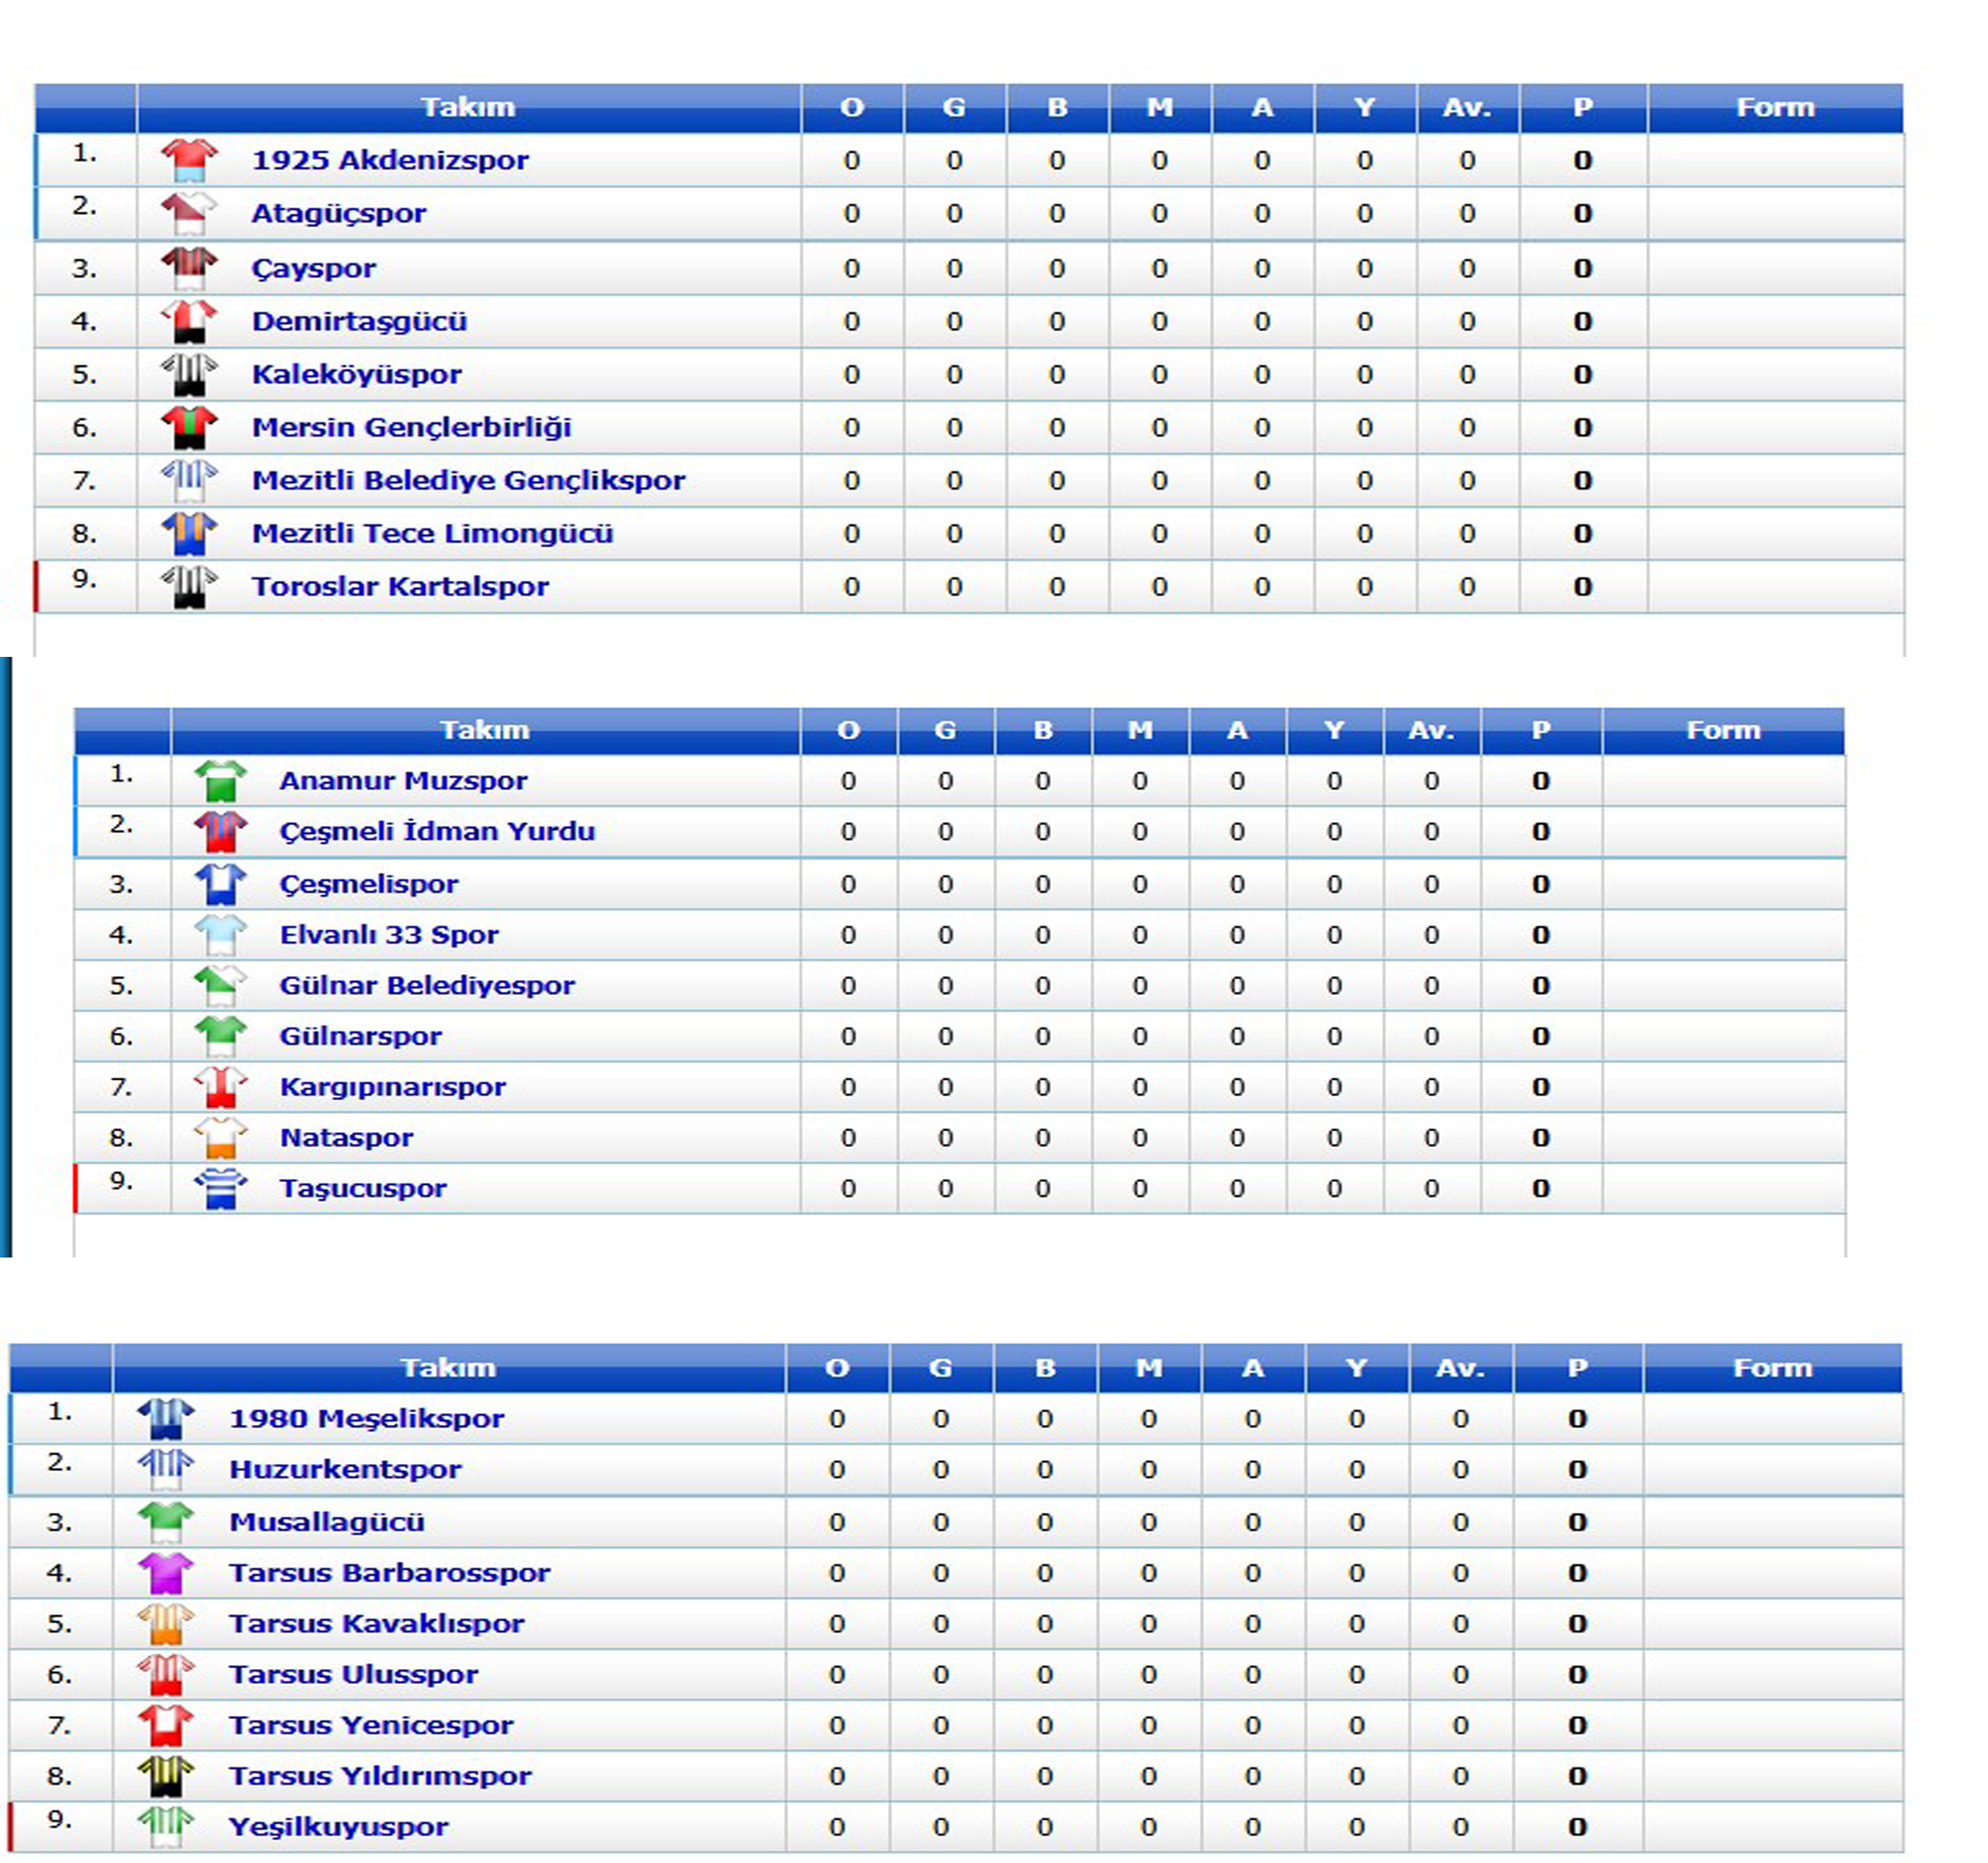Screen dimensions: 1988x1863
Task: Click the Taşucuspor blue striped jersey icon
Action: [220, 1188]
